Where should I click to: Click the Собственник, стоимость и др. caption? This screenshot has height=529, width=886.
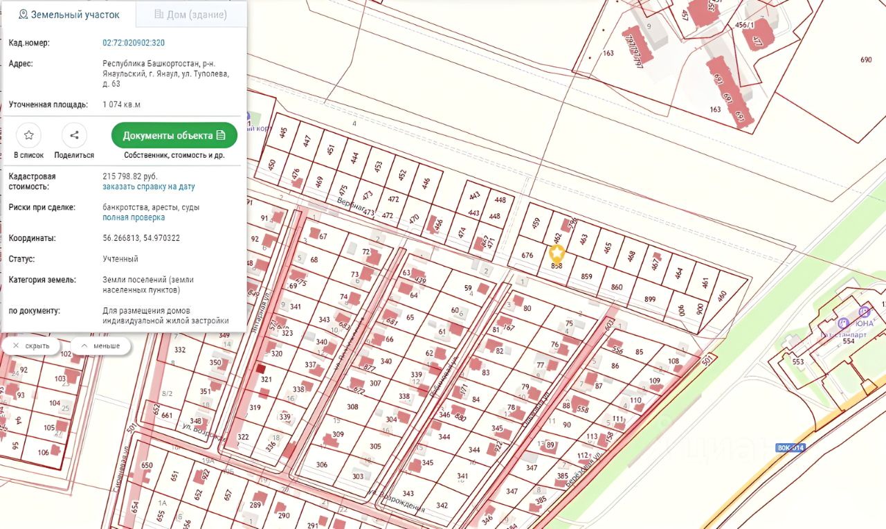(174, 156)
